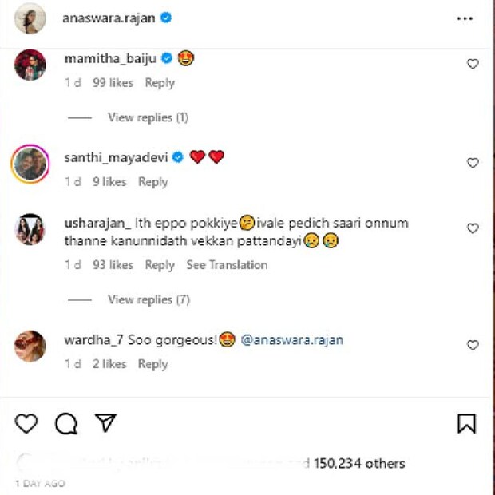Image resolution: width=495 pixels, height=495 pixels.
Task: Like santhi_mayadevi's comment
Action: click(473, 163)
